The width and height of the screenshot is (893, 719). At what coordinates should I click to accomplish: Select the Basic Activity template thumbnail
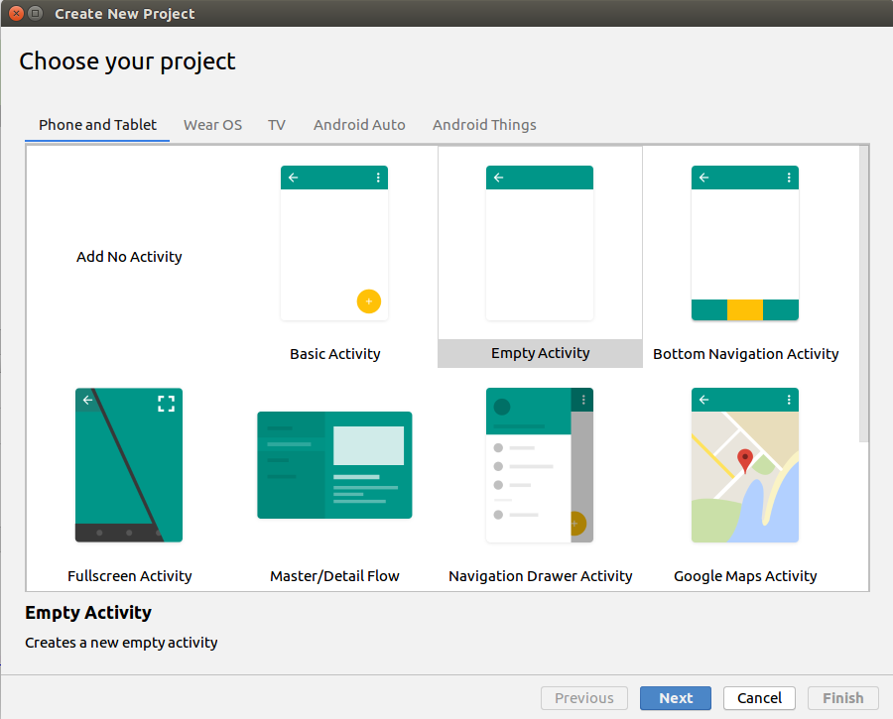pos(334,243)
